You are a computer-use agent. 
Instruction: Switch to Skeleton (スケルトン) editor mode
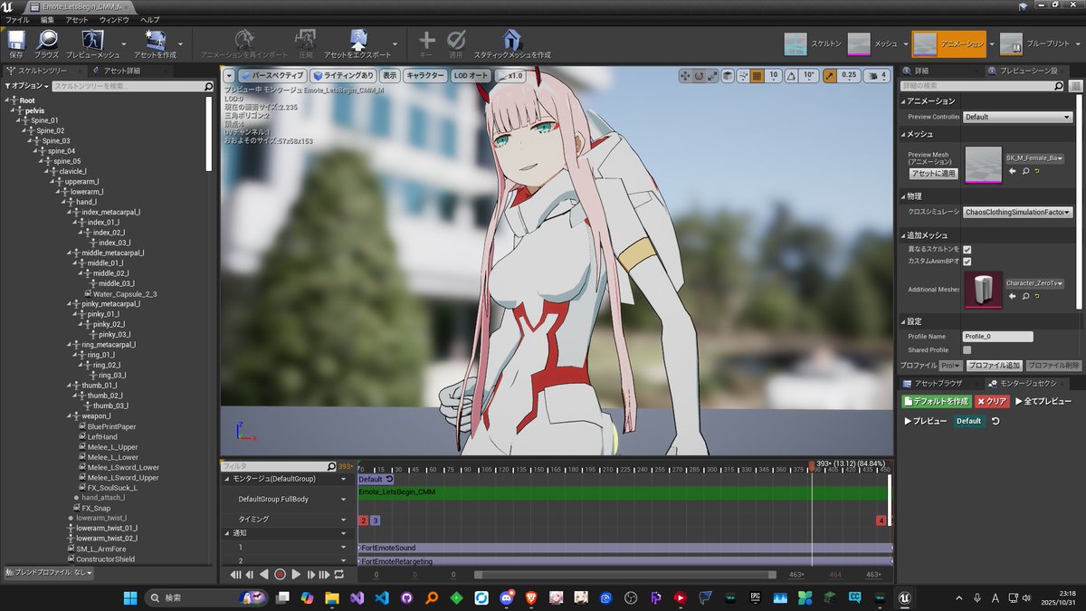click(813, 43)
